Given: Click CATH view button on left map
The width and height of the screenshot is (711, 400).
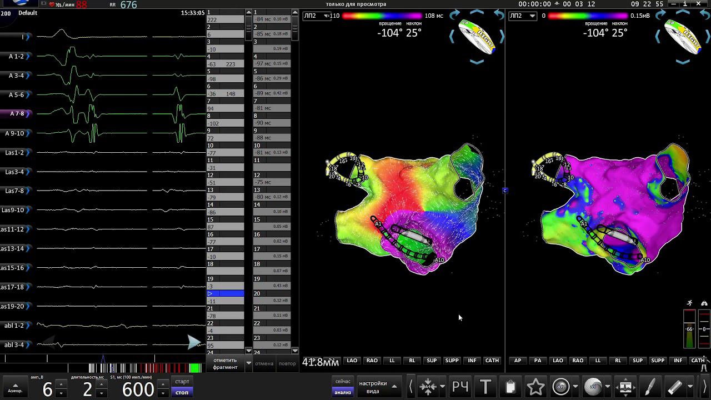Looking at the screenshot, I should tap(492, 361).
